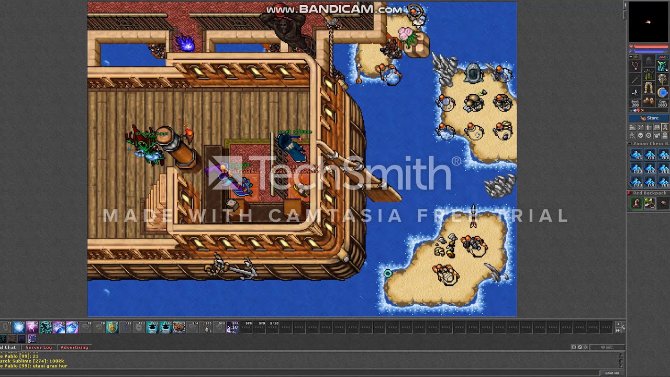Collapse the Zaoan Chess Box container header
This screenshot has width=670, height=377.
[649, 143]
